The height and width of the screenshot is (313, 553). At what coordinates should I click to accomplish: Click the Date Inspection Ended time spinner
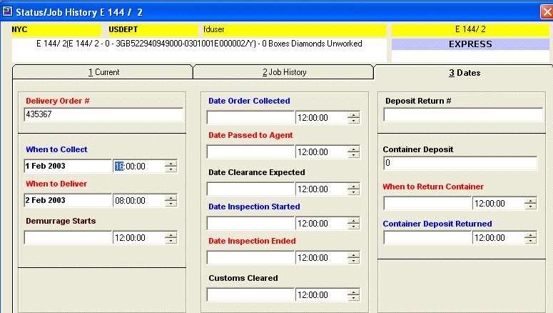pos(354,257)
